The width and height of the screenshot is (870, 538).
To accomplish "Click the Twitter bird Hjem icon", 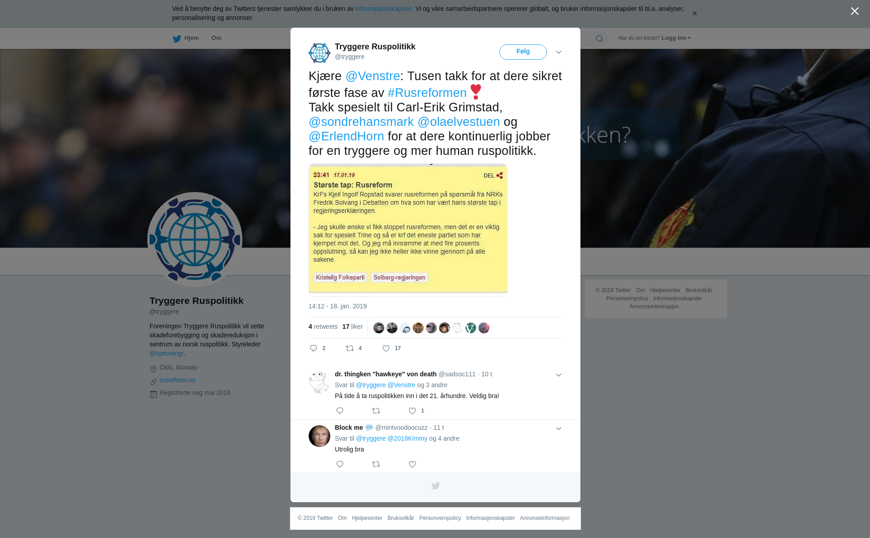I will (x=177, y=38).
